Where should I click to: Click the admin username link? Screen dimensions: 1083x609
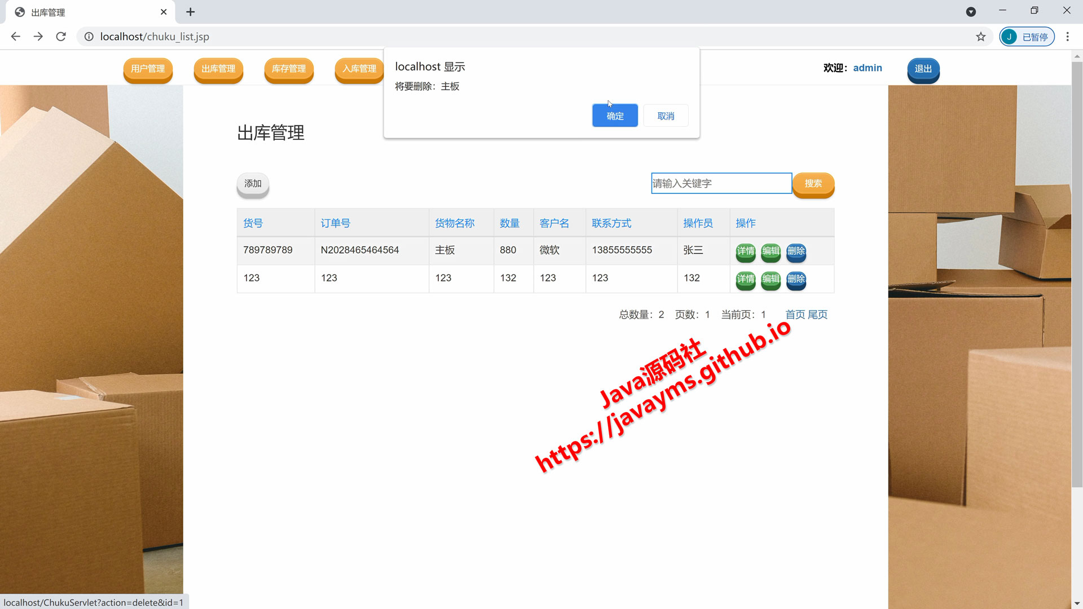coord(868,68)
